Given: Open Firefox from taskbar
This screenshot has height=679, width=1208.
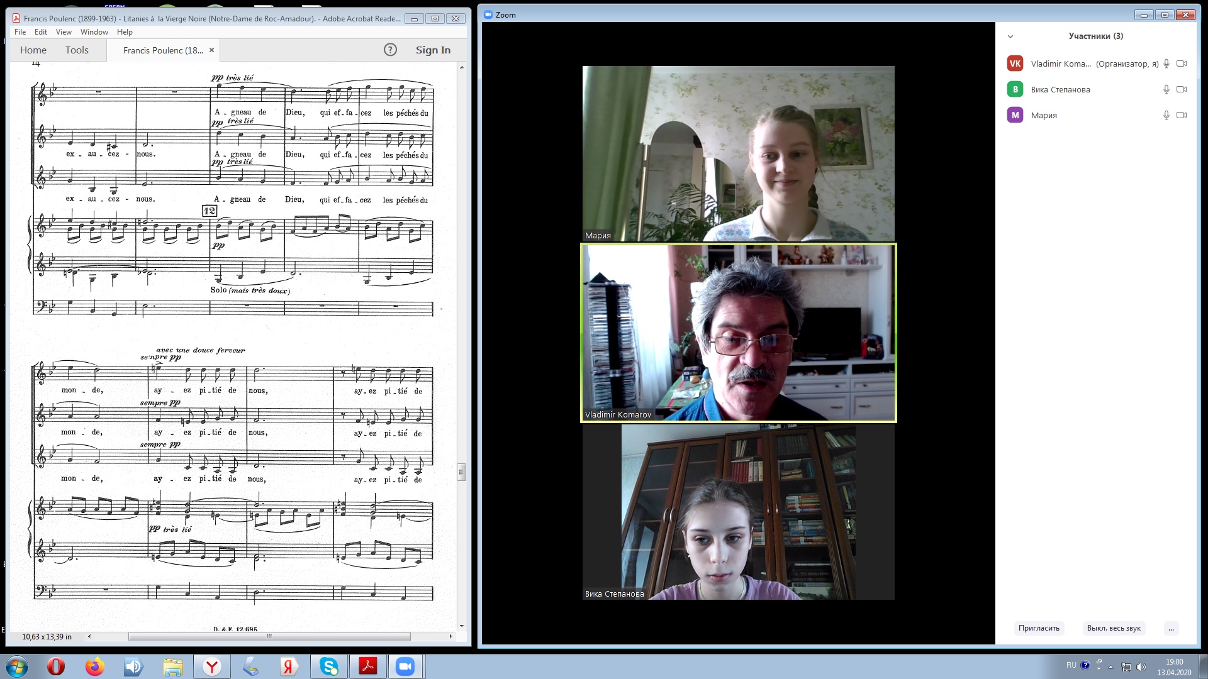Looking at the screenshot, I should click(95, 666).
